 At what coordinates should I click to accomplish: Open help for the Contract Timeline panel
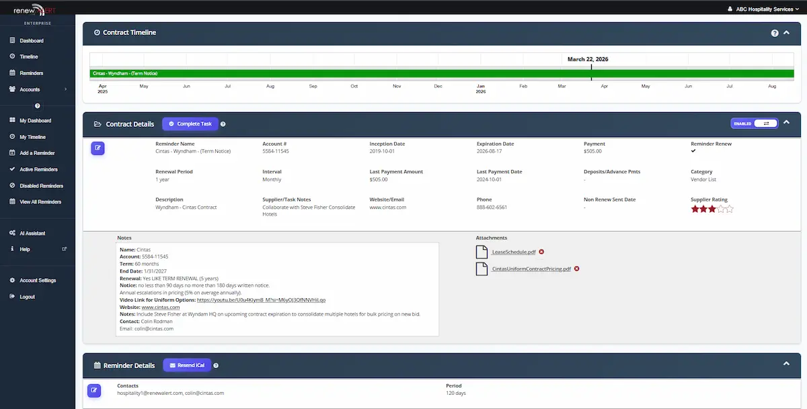[x=775, y=33]
